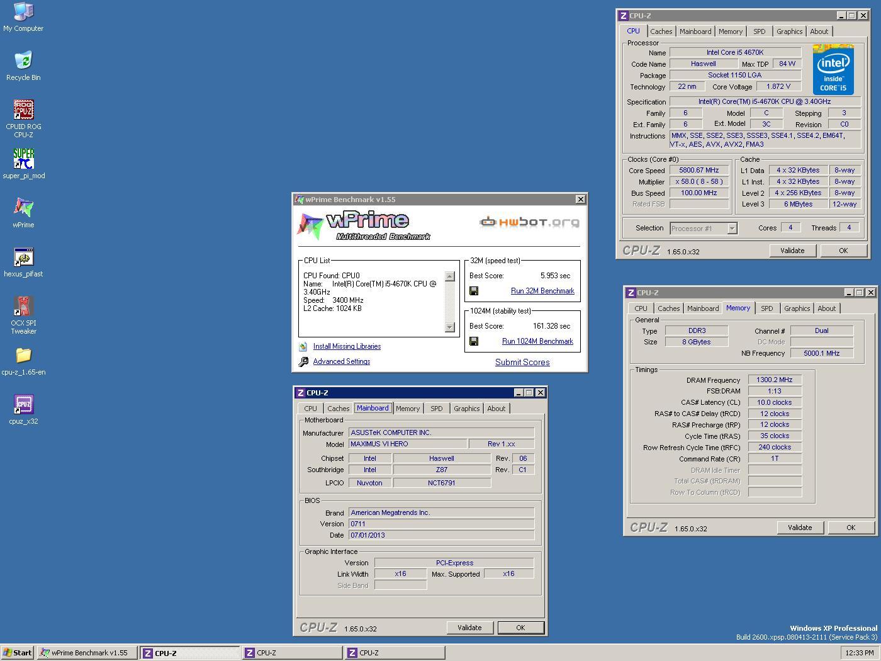Switch to Graphics tab in the Memory window

tap(797, 308)
